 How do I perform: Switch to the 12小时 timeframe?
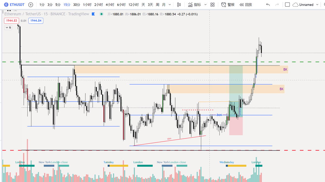[134, 5]
